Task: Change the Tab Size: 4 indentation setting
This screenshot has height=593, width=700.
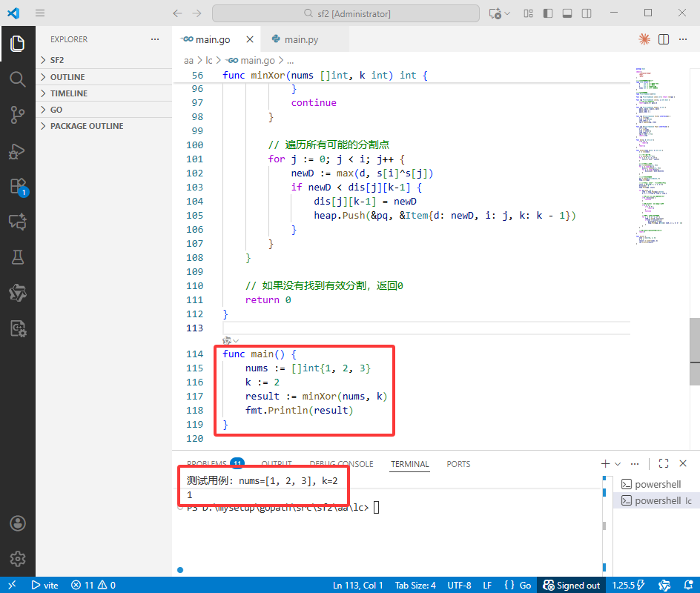Action: tap(415, 585)
